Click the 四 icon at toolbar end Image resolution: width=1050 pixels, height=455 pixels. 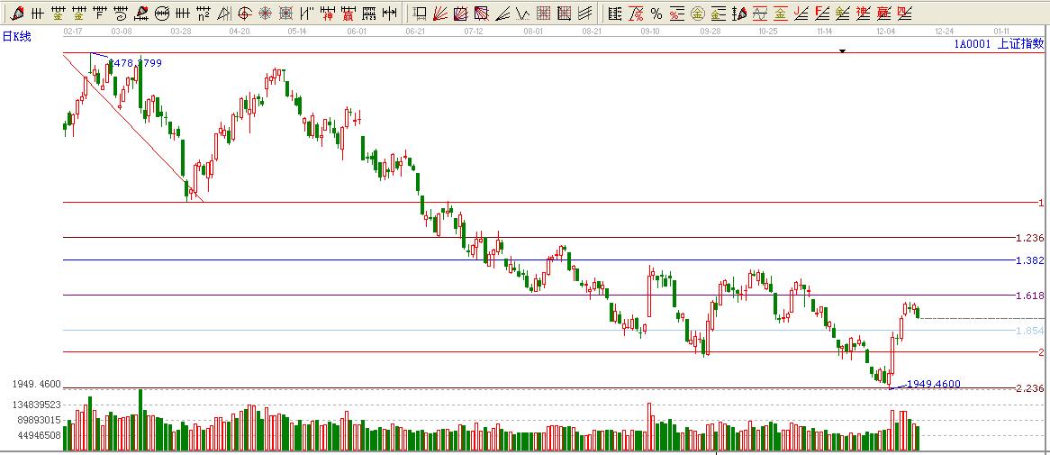905,13
